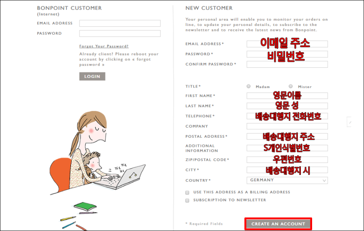Click the Create an Account button
The width and height of the screenshot is (364, 231).
[x=278, y=224]
